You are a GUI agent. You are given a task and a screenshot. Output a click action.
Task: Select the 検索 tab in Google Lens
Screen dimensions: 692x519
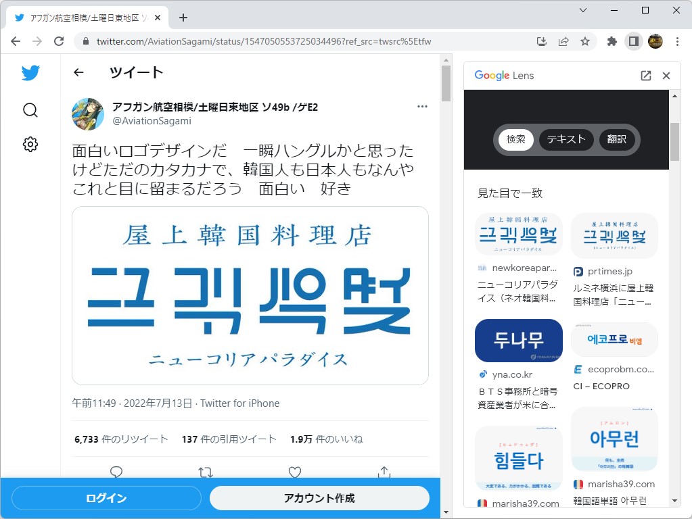tap(515, 139)
